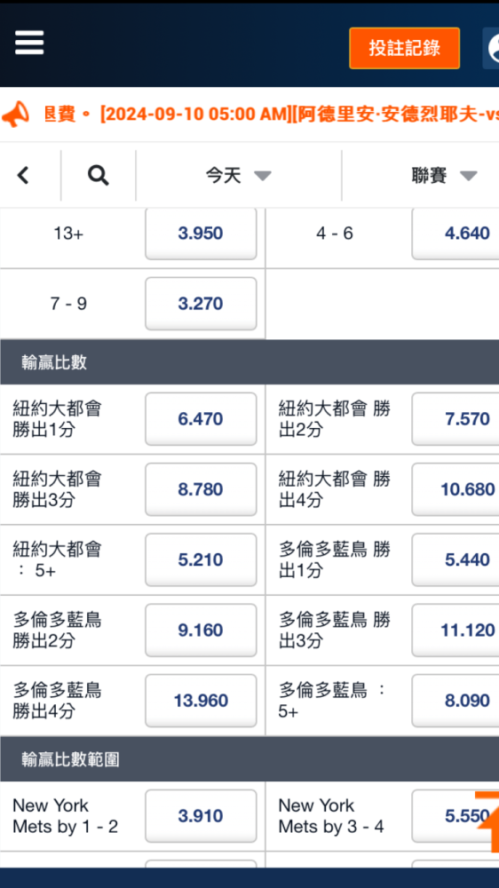Select odds 6.470 for 紐約大都會 勝出1分
This screenshot has height=888, width=499.
(x=201, y=419)
